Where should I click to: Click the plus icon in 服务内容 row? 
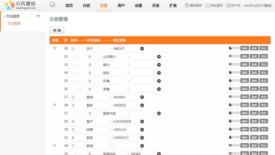click(x=159, y=113)
